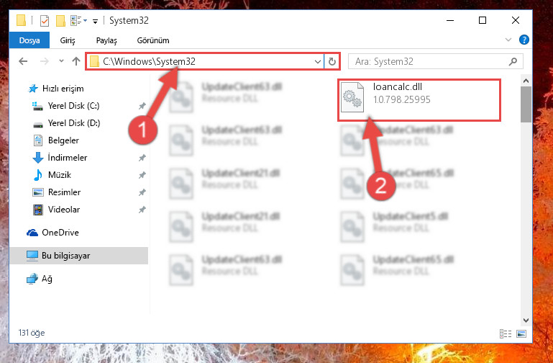Open the Paylaş tab
The height and width of the screenshot is (363, 553).
click(x=106, y=40)
